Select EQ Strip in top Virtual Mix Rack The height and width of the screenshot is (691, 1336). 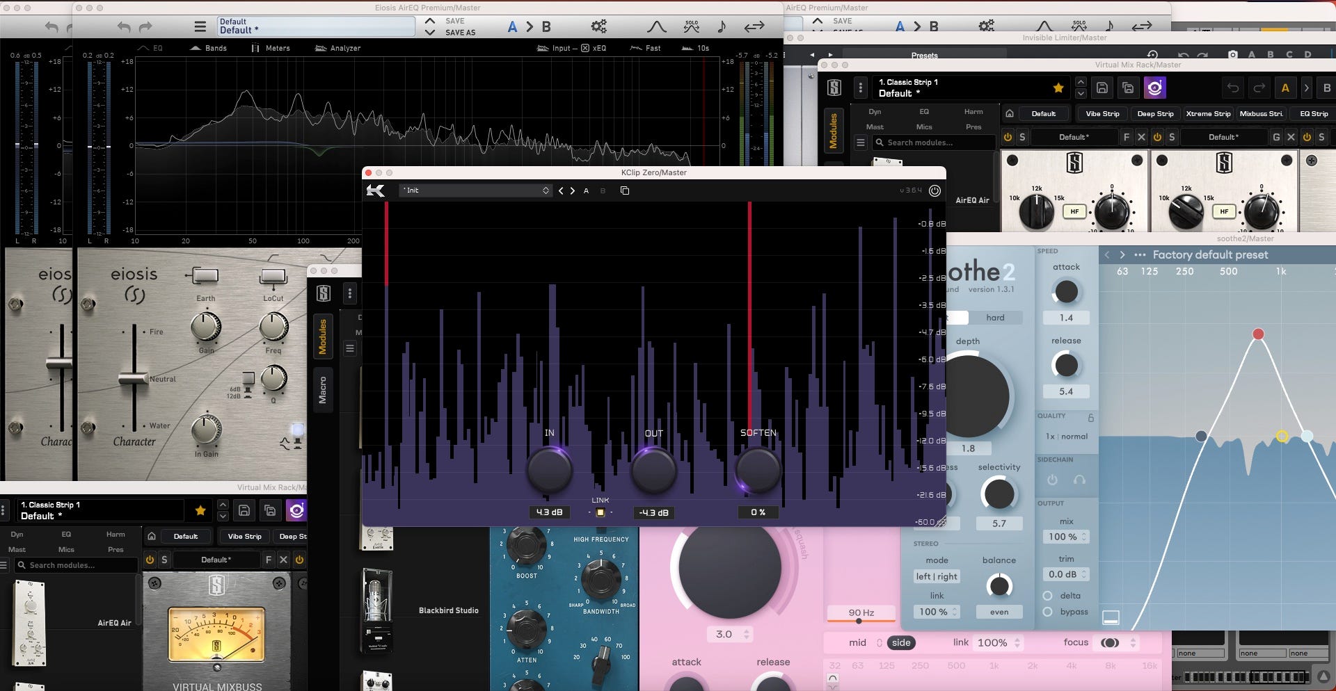click(x=1314, y=113)
